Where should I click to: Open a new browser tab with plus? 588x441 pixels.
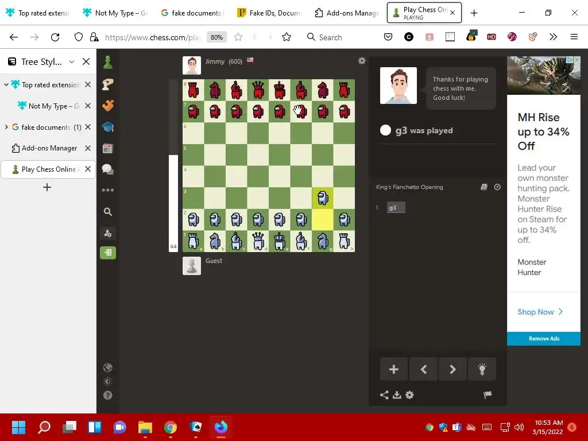coord(474,13)
